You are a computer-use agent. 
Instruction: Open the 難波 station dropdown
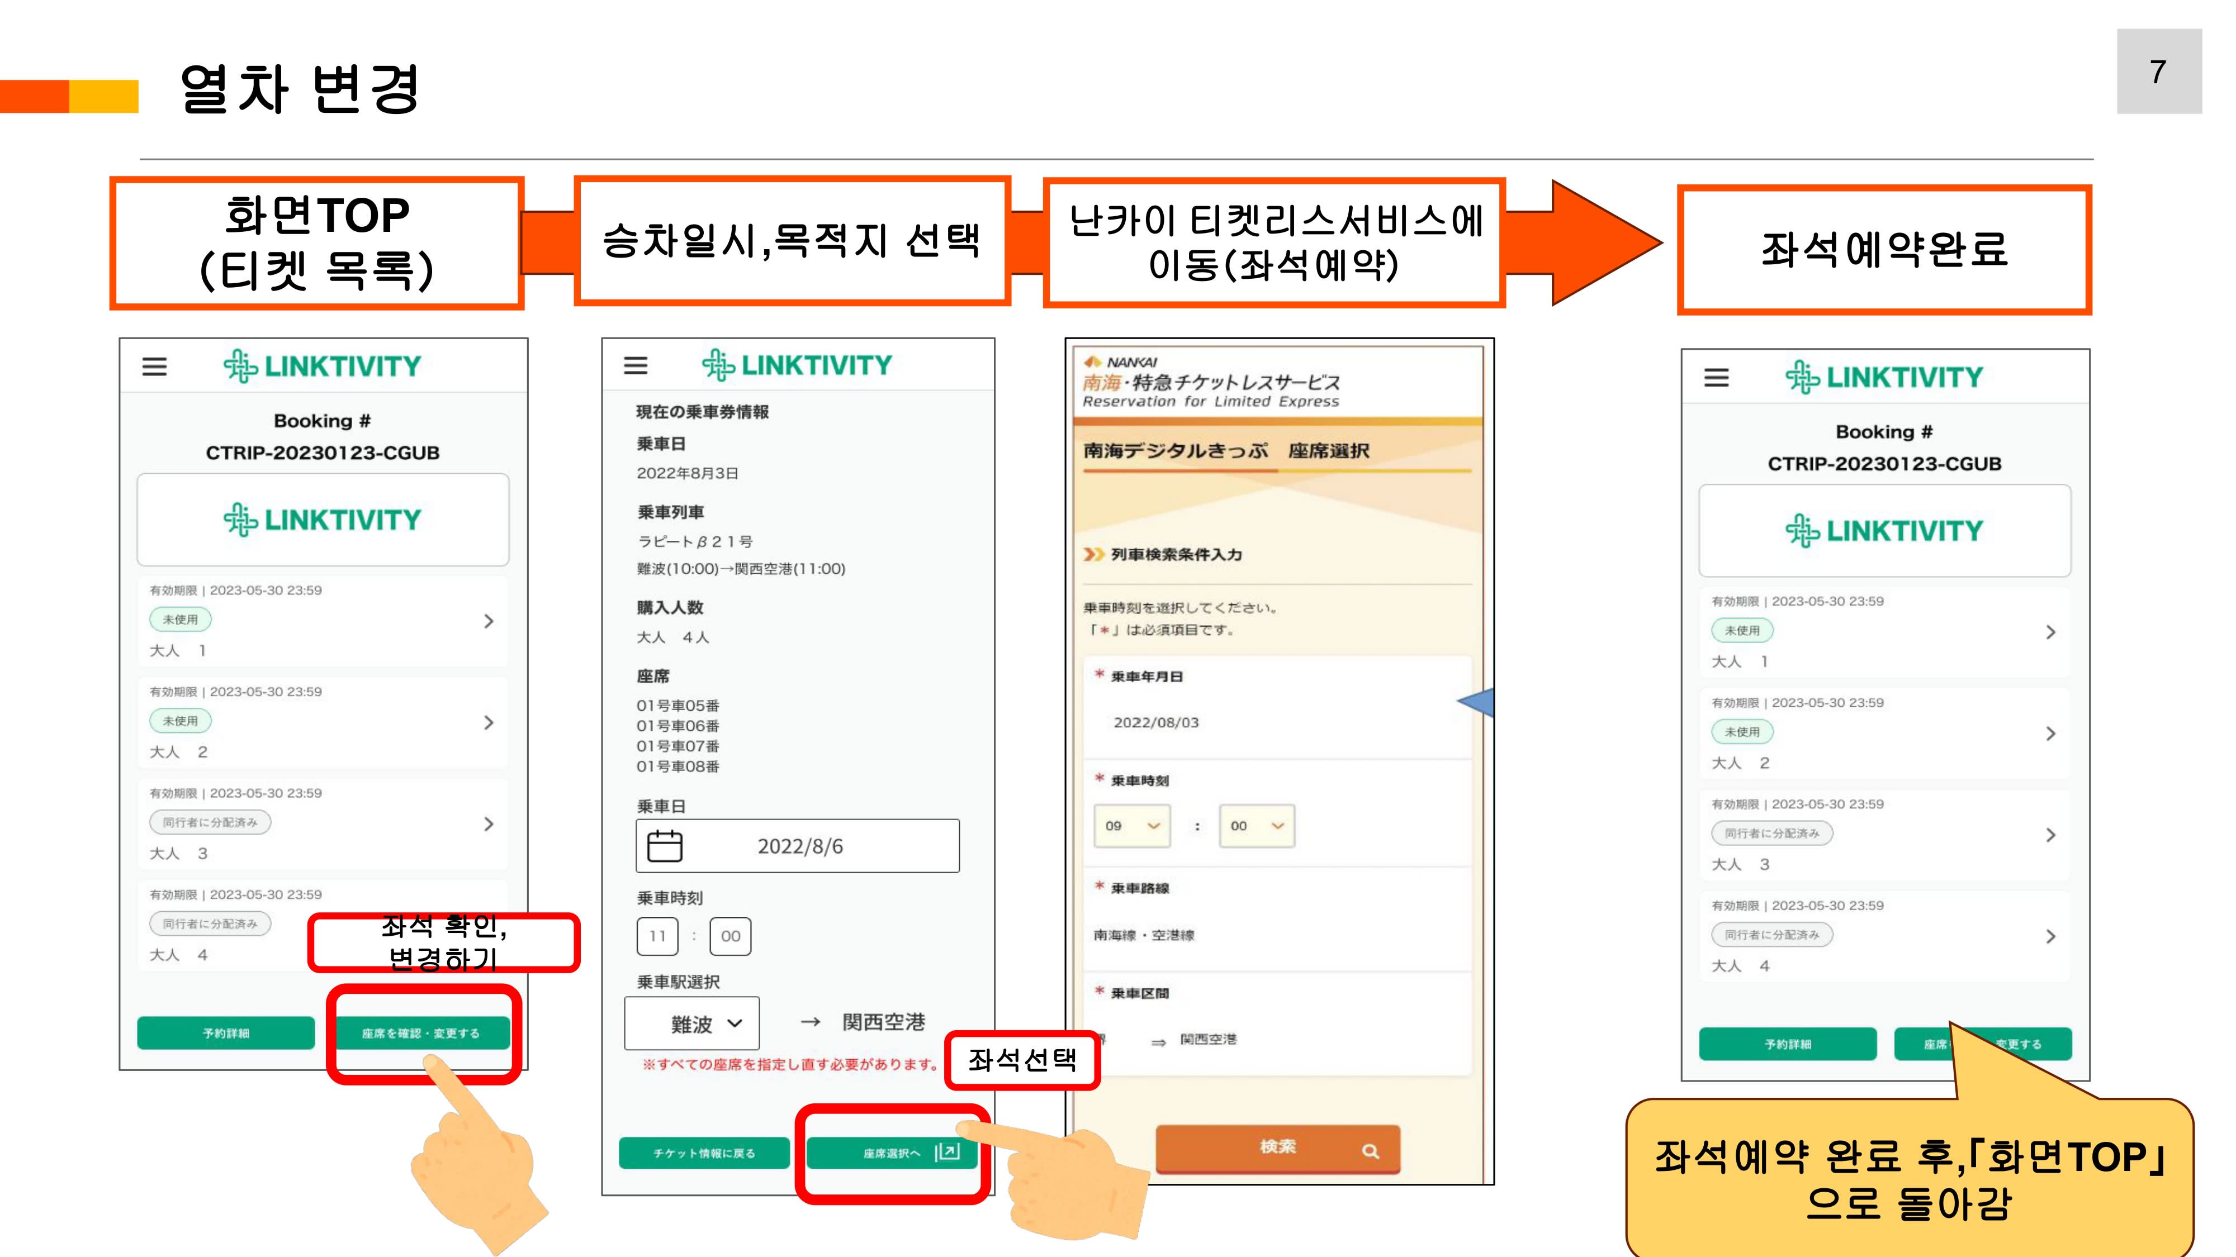point(692,1023)
